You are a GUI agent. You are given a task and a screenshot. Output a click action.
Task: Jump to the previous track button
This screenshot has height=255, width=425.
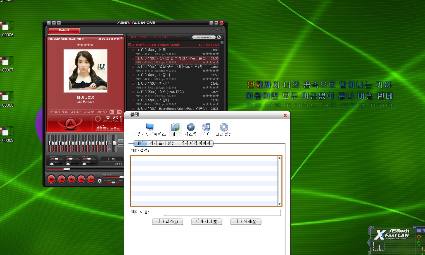[x=81, y=179]
